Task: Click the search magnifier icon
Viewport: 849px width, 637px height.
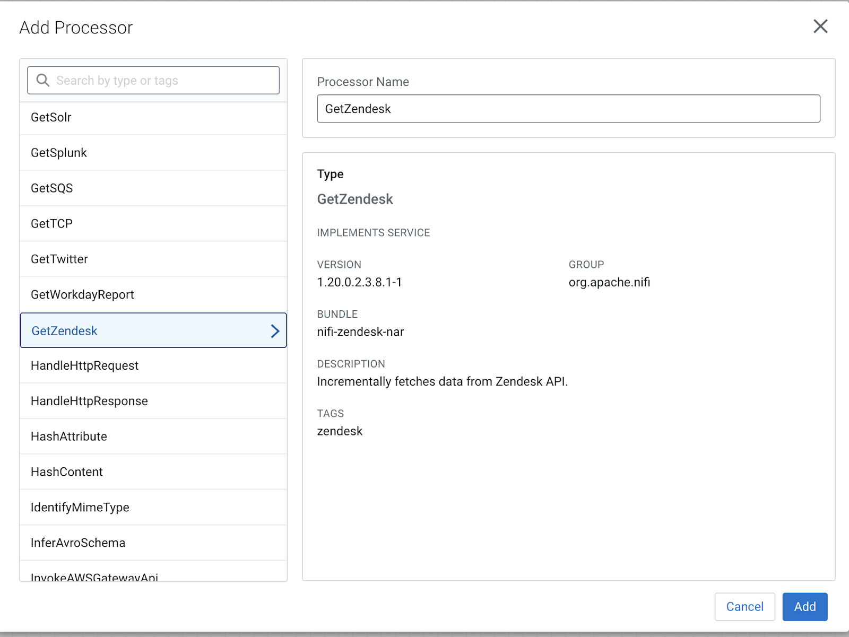Action: pos(42,80)
